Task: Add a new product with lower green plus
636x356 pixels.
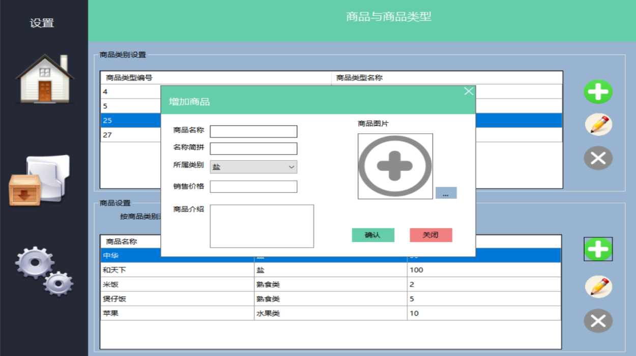Action: click(598, 249)
